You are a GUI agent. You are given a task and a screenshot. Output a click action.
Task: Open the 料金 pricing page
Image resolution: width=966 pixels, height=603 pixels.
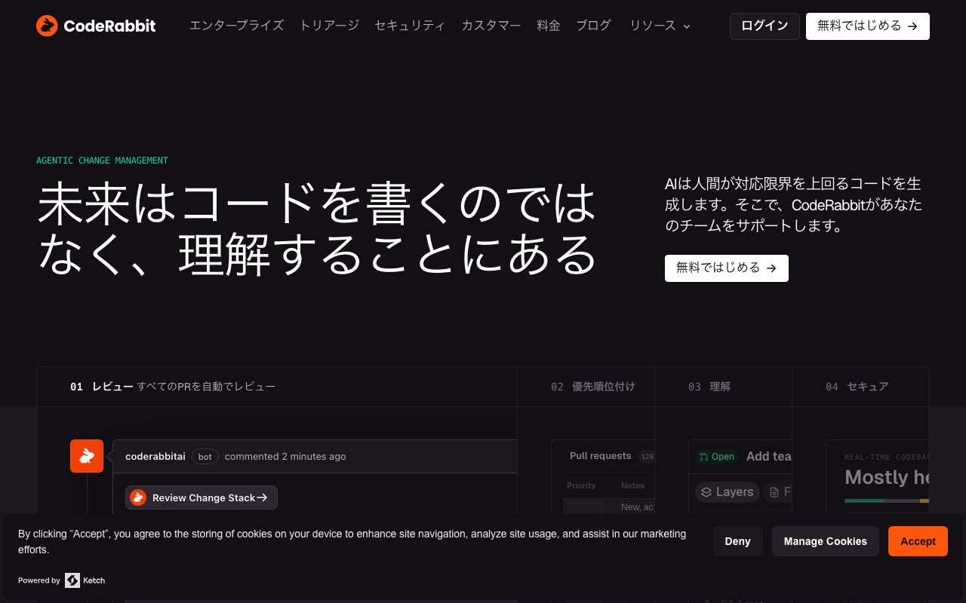tap(549, 26)
